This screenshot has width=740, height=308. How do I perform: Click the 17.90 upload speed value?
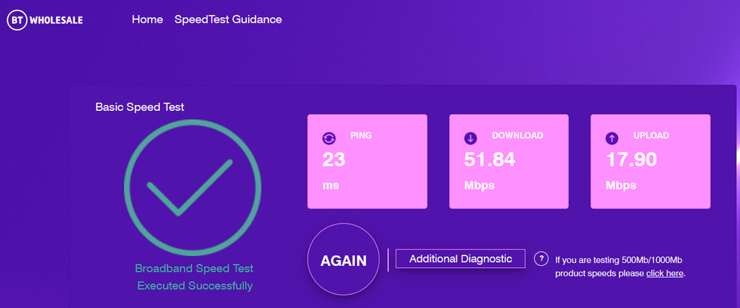pyautogui.click(x=631, y=159)
